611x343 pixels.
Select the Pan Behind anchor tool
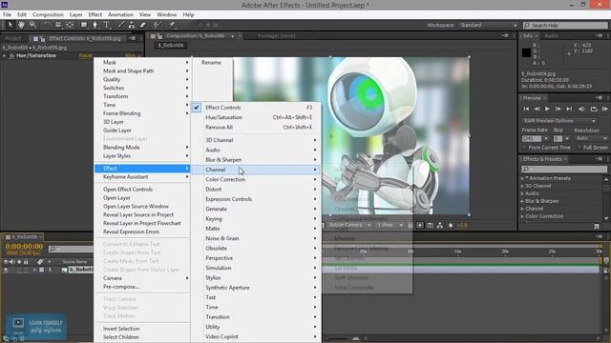click(x=70, y=25)
